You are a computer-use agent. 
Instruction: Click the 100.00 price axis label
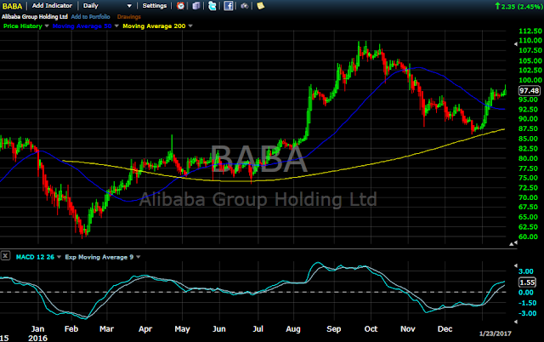click(x=530, y=80)
